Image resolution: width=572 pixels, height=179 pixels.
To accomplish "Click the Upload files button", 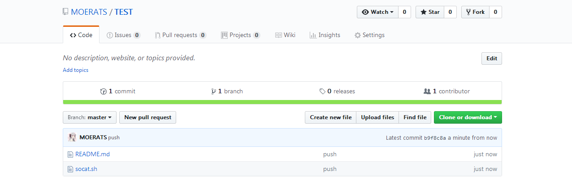I will pyautogui.click(x=377, y=117).
